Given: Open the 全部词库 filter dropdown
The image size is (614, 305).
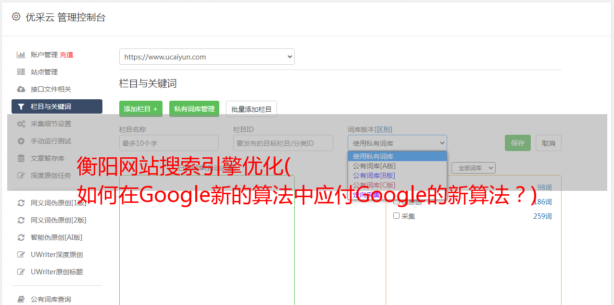Looking at the screenshot, I should click(x=474, y=168).
